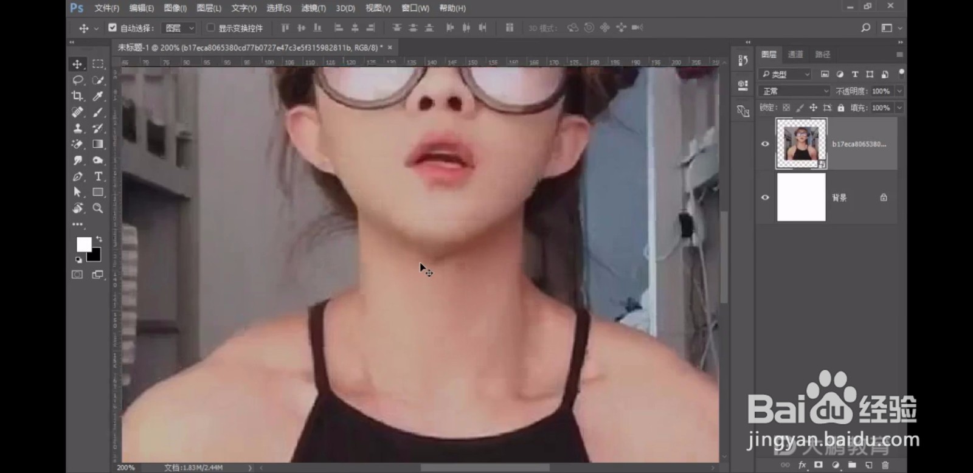This screenshot has height=473, width=973.
Task: Toggle layer filtering on/off switch
Action: (x=901, y=73)
